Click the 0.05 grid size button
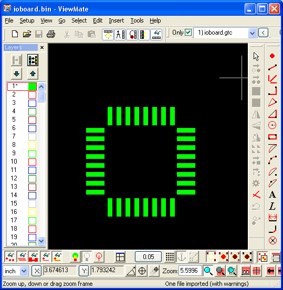This screenshot has height=290, width=283. [149, 257]
